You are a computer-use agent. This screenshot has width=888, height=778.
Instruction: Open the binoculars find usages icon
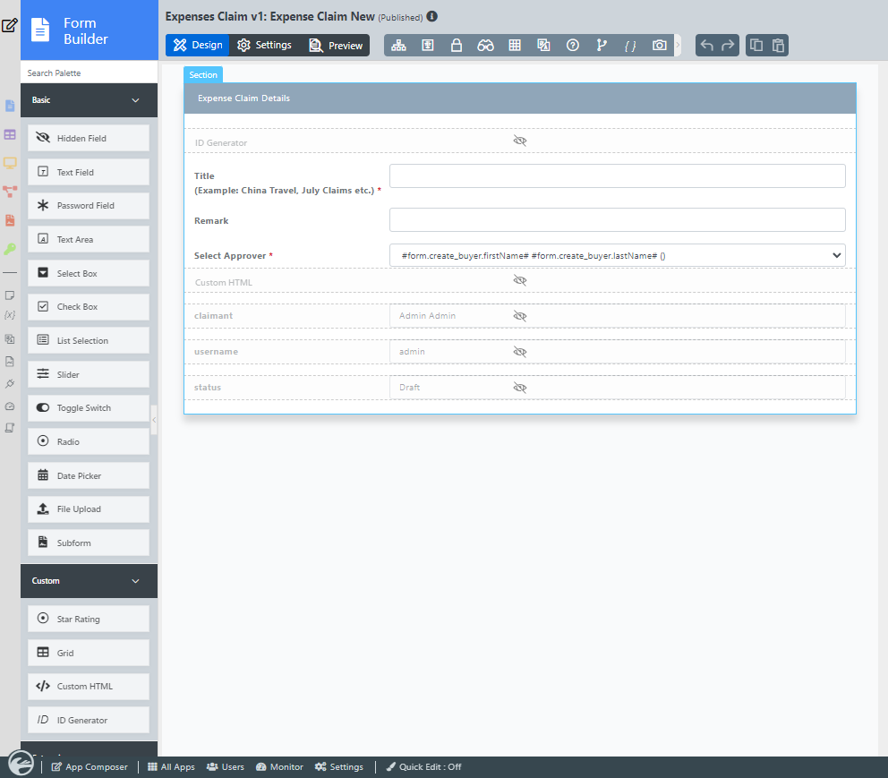[485, 46]
